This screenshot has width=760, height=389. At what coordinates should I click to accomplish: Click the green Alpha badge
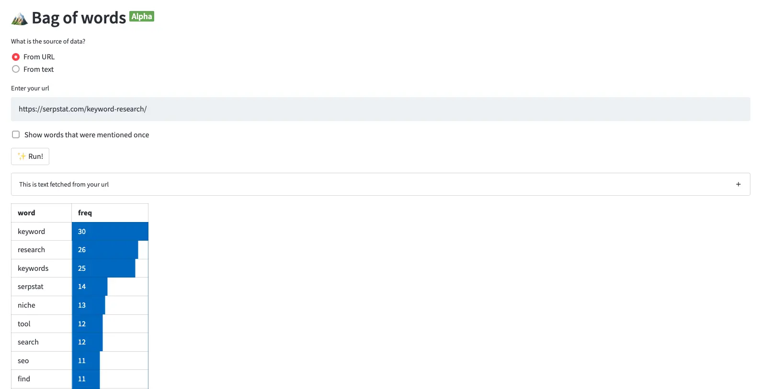[x=142, y=16]
